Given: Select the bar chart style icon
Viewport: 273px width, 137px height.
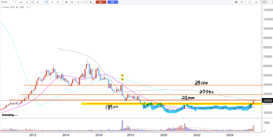Looking at the screenshot, I should pyautogui.click(x=58, y=2).
